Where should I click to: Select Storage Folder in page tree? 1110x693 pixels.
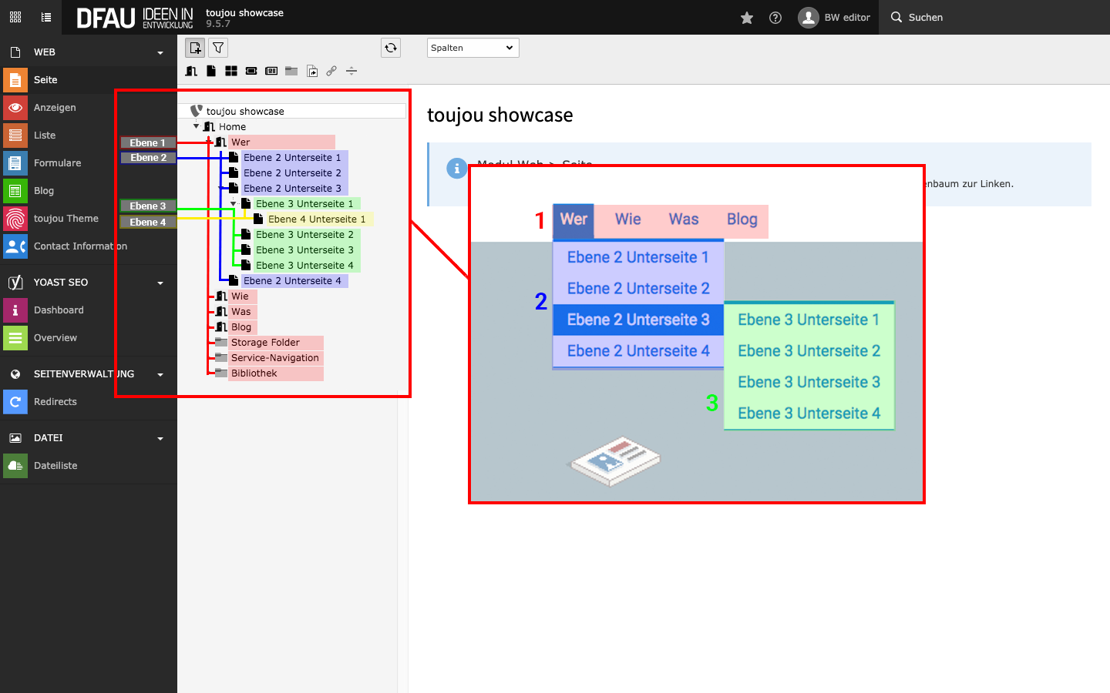click(x=265, y=343)
